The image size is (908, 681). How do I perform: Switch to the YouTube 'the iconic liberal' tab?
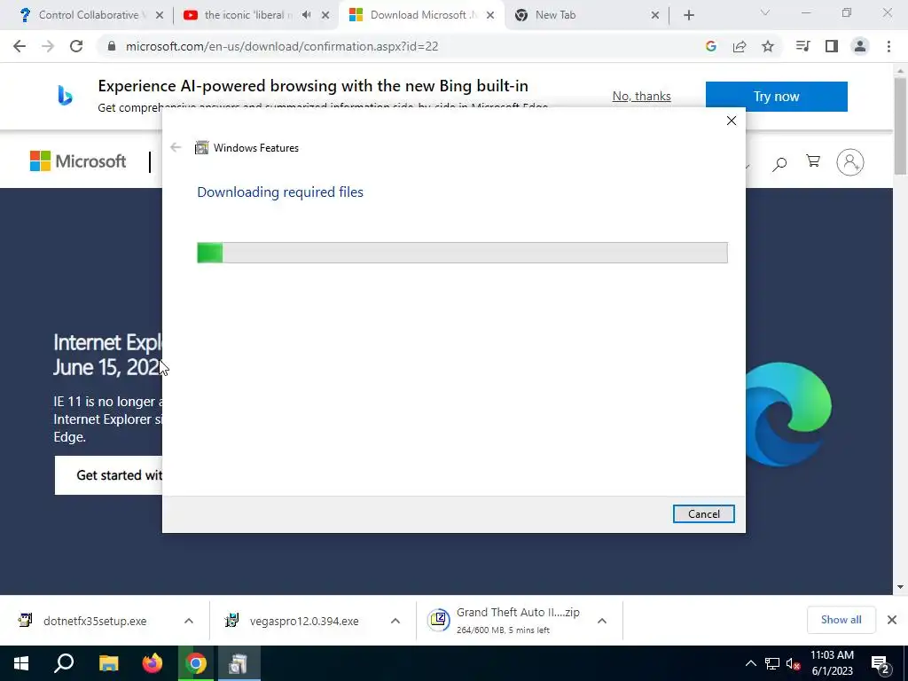click(x=247, y=15)
